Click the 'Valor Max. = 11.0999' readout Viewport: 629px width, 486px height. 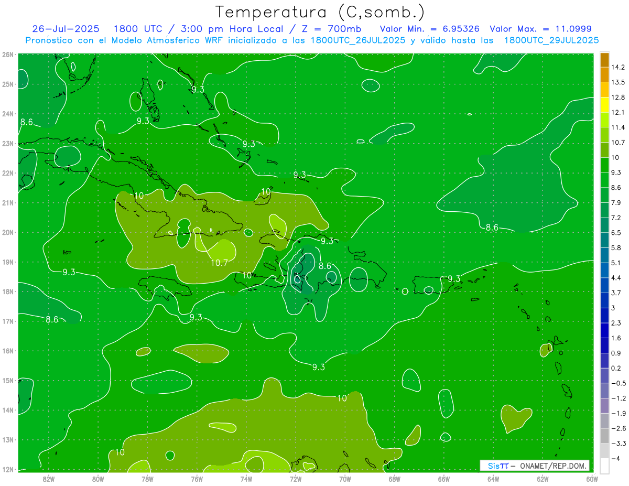pyautogui.click(x=541, y=28)
